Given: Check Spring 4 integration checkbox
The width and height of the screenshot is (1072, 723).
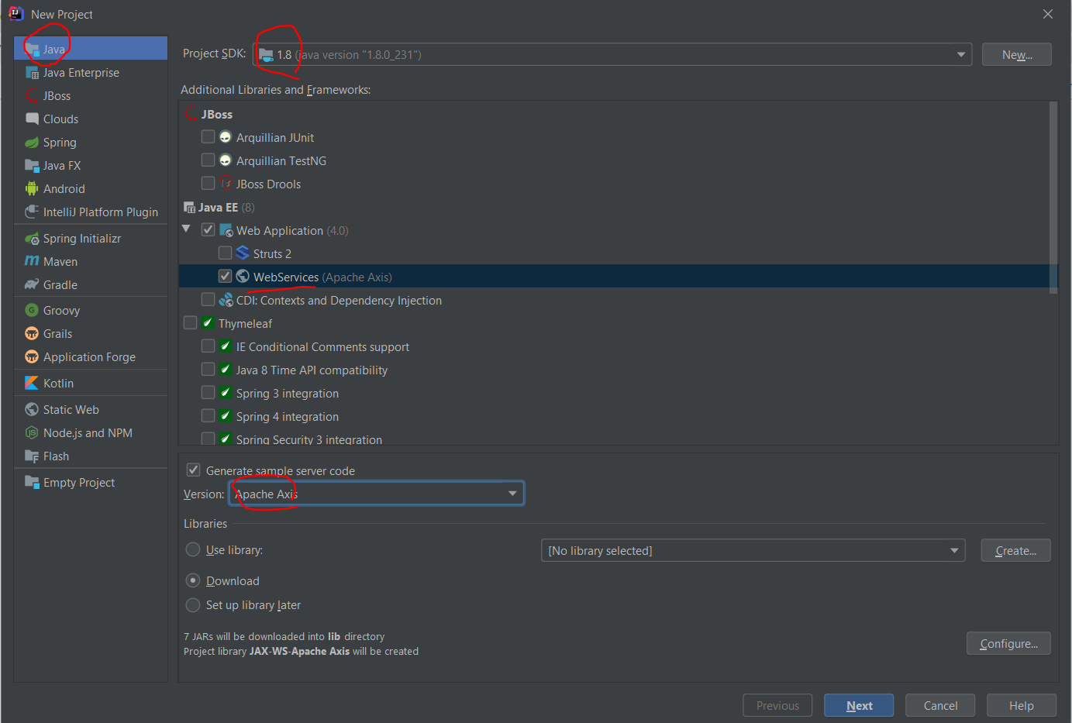Looking at the screenshot, I should (208, 415).
